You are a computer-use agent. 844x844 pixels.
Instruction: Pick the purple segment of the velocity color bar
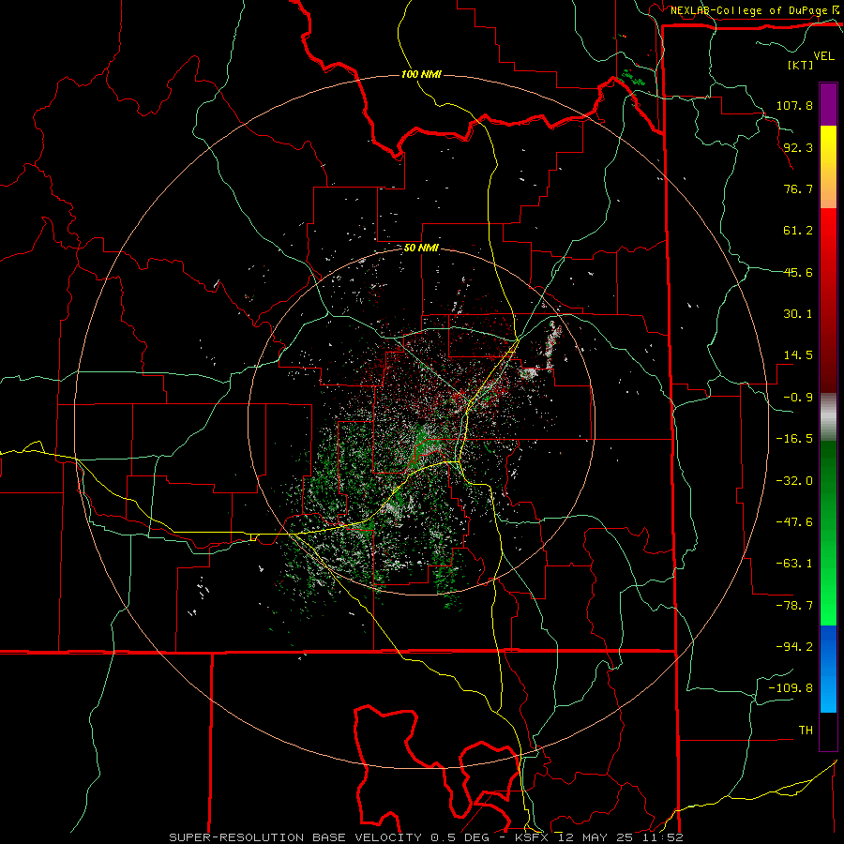(x=828, y=104)
